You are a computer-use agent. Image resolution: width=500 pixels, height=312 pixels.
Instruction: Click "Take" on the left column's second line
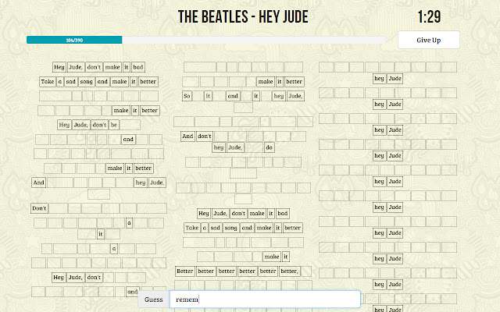47,81
